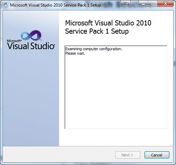Close the setup window with the X
The height and width of the screenshot is (165, 176).
coord(165,4)
